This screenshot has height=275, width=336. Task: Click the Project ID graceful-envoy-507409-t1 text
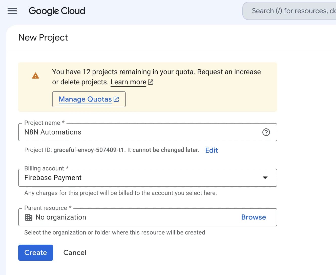(89, 150)
